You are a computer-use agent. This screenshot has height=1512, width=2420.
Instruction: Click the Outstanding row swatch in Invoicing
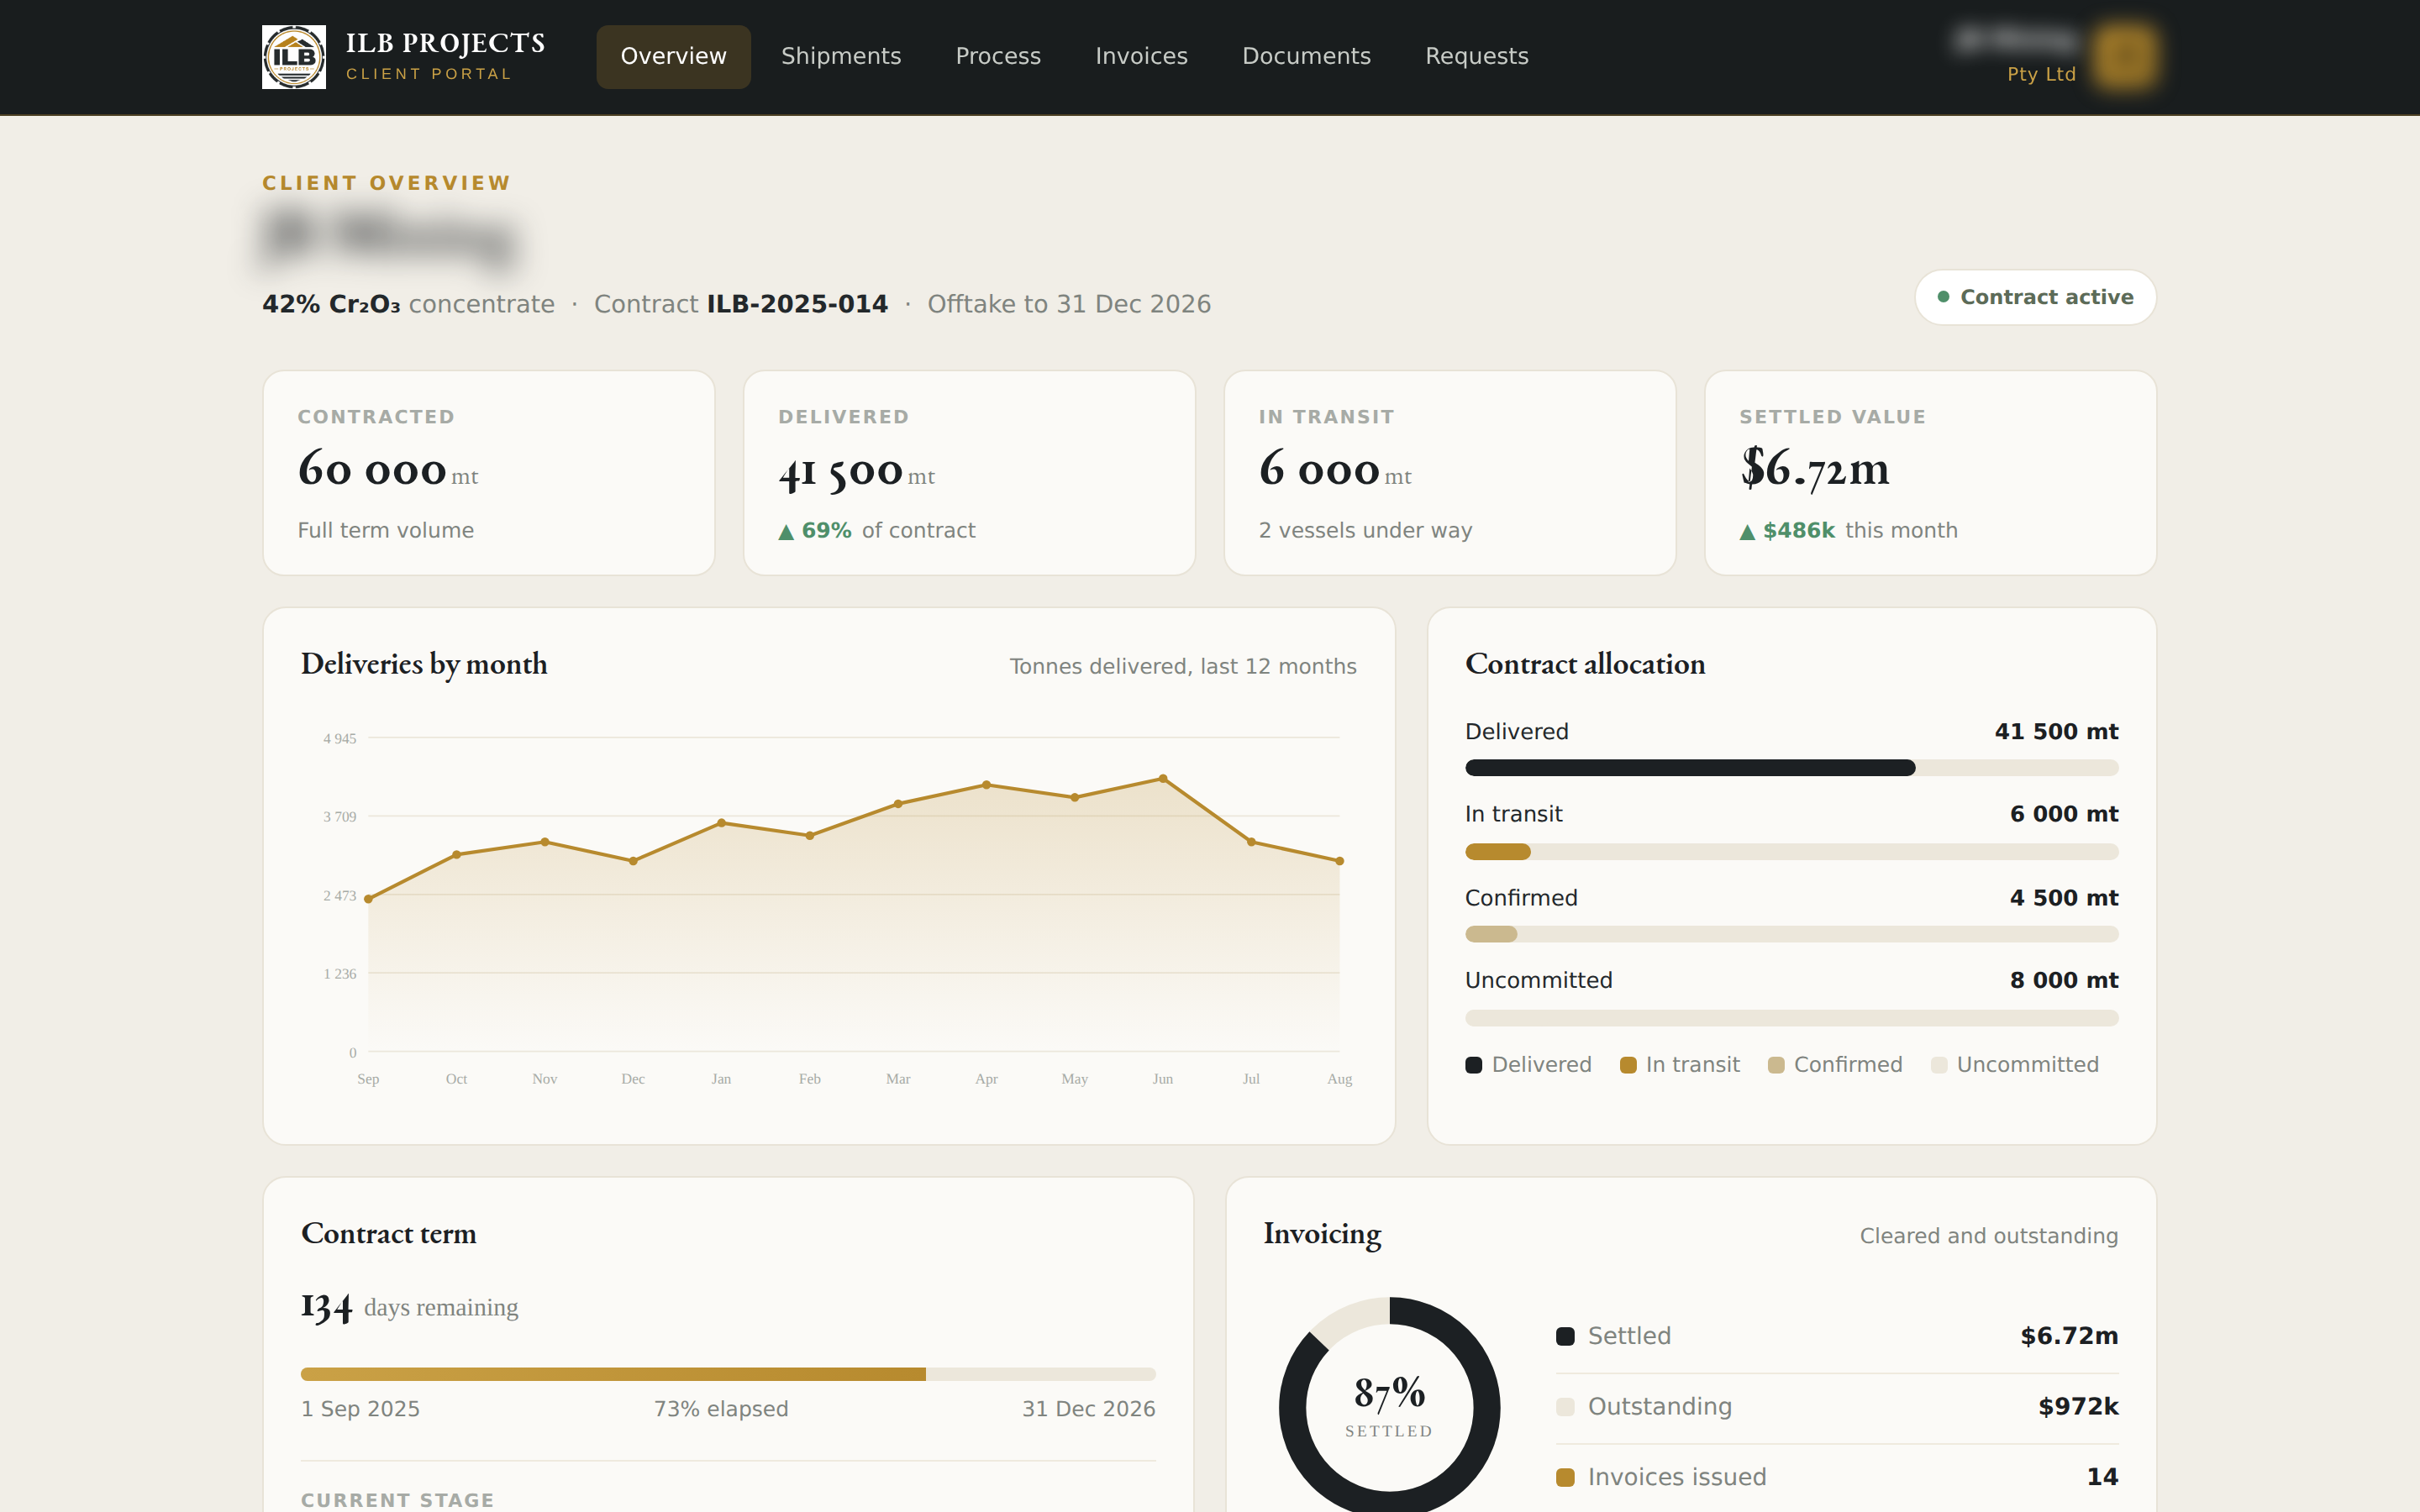click(x=1565, y=1407)
